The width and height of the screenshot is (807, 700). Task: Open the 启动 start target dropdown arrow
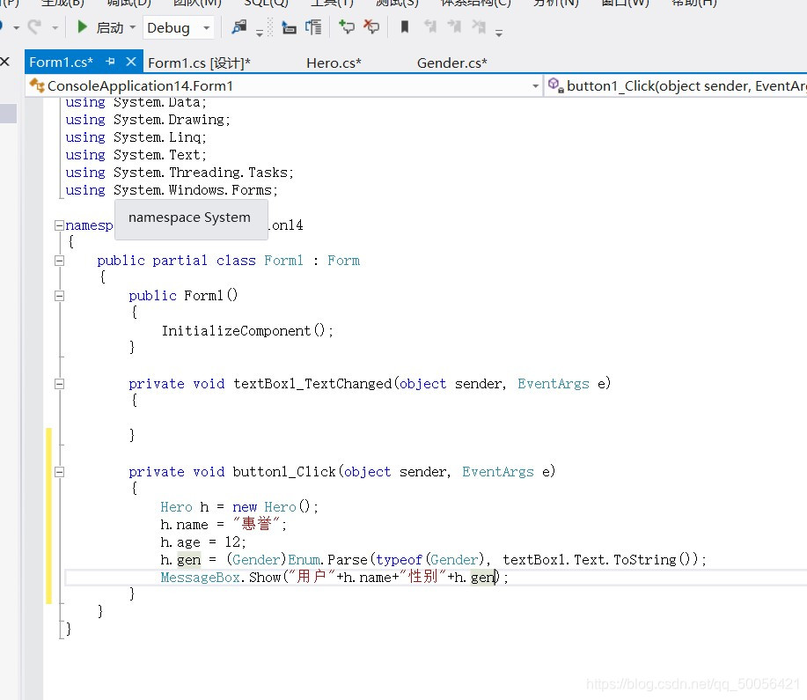pyautogui.click(x=132, y=26)
